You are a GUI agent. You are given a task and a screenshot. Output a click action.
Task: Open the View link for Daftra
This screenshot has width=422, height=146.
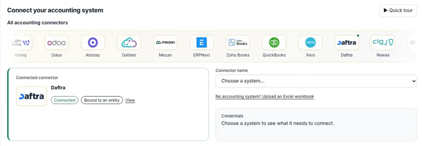(x=130, y=100)
